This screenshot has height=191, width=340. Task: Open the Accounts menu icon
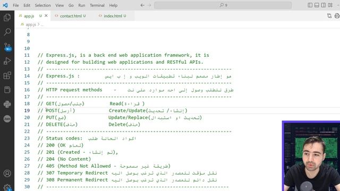(x=7, y=173)
